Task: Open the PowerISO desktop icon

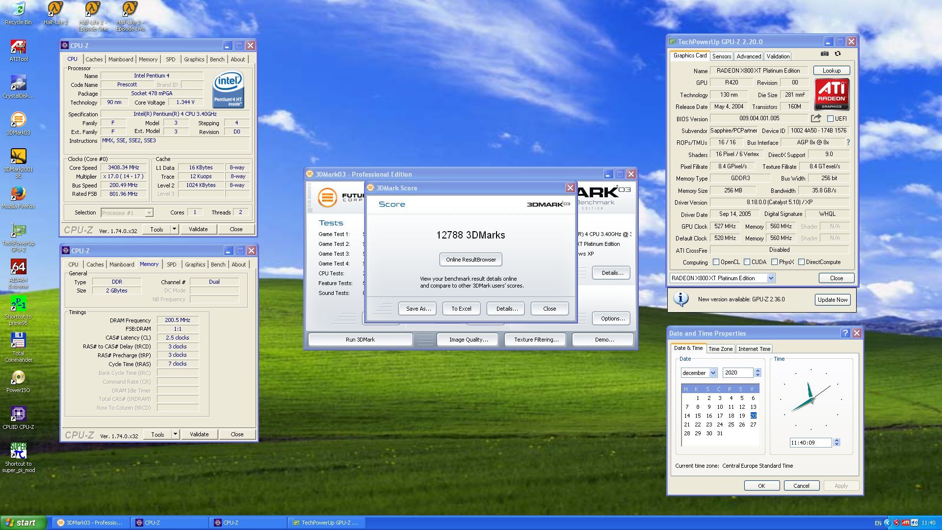Action: coord(18,381)
